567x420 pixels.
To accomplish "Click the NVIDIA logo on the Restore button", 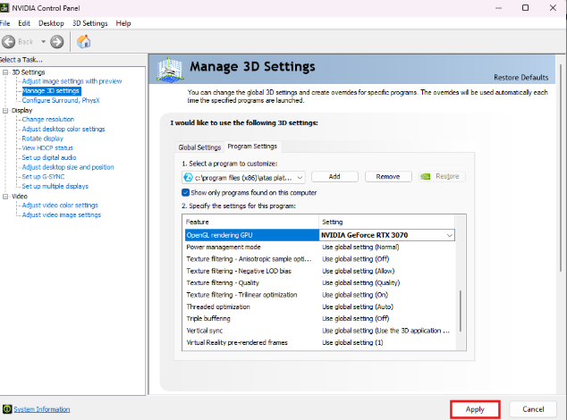I will click(x=426, y=176).
